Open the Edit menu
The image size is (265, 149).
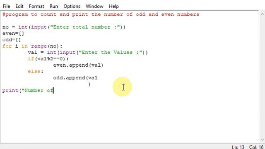pos(19,6)
